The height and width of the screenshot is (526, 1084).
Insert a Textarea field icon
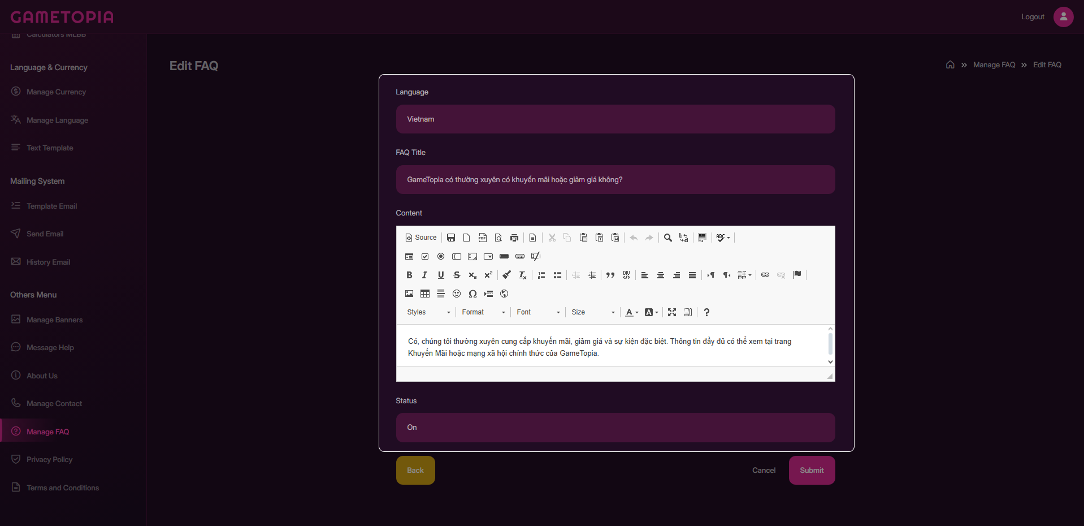[472, 256]
